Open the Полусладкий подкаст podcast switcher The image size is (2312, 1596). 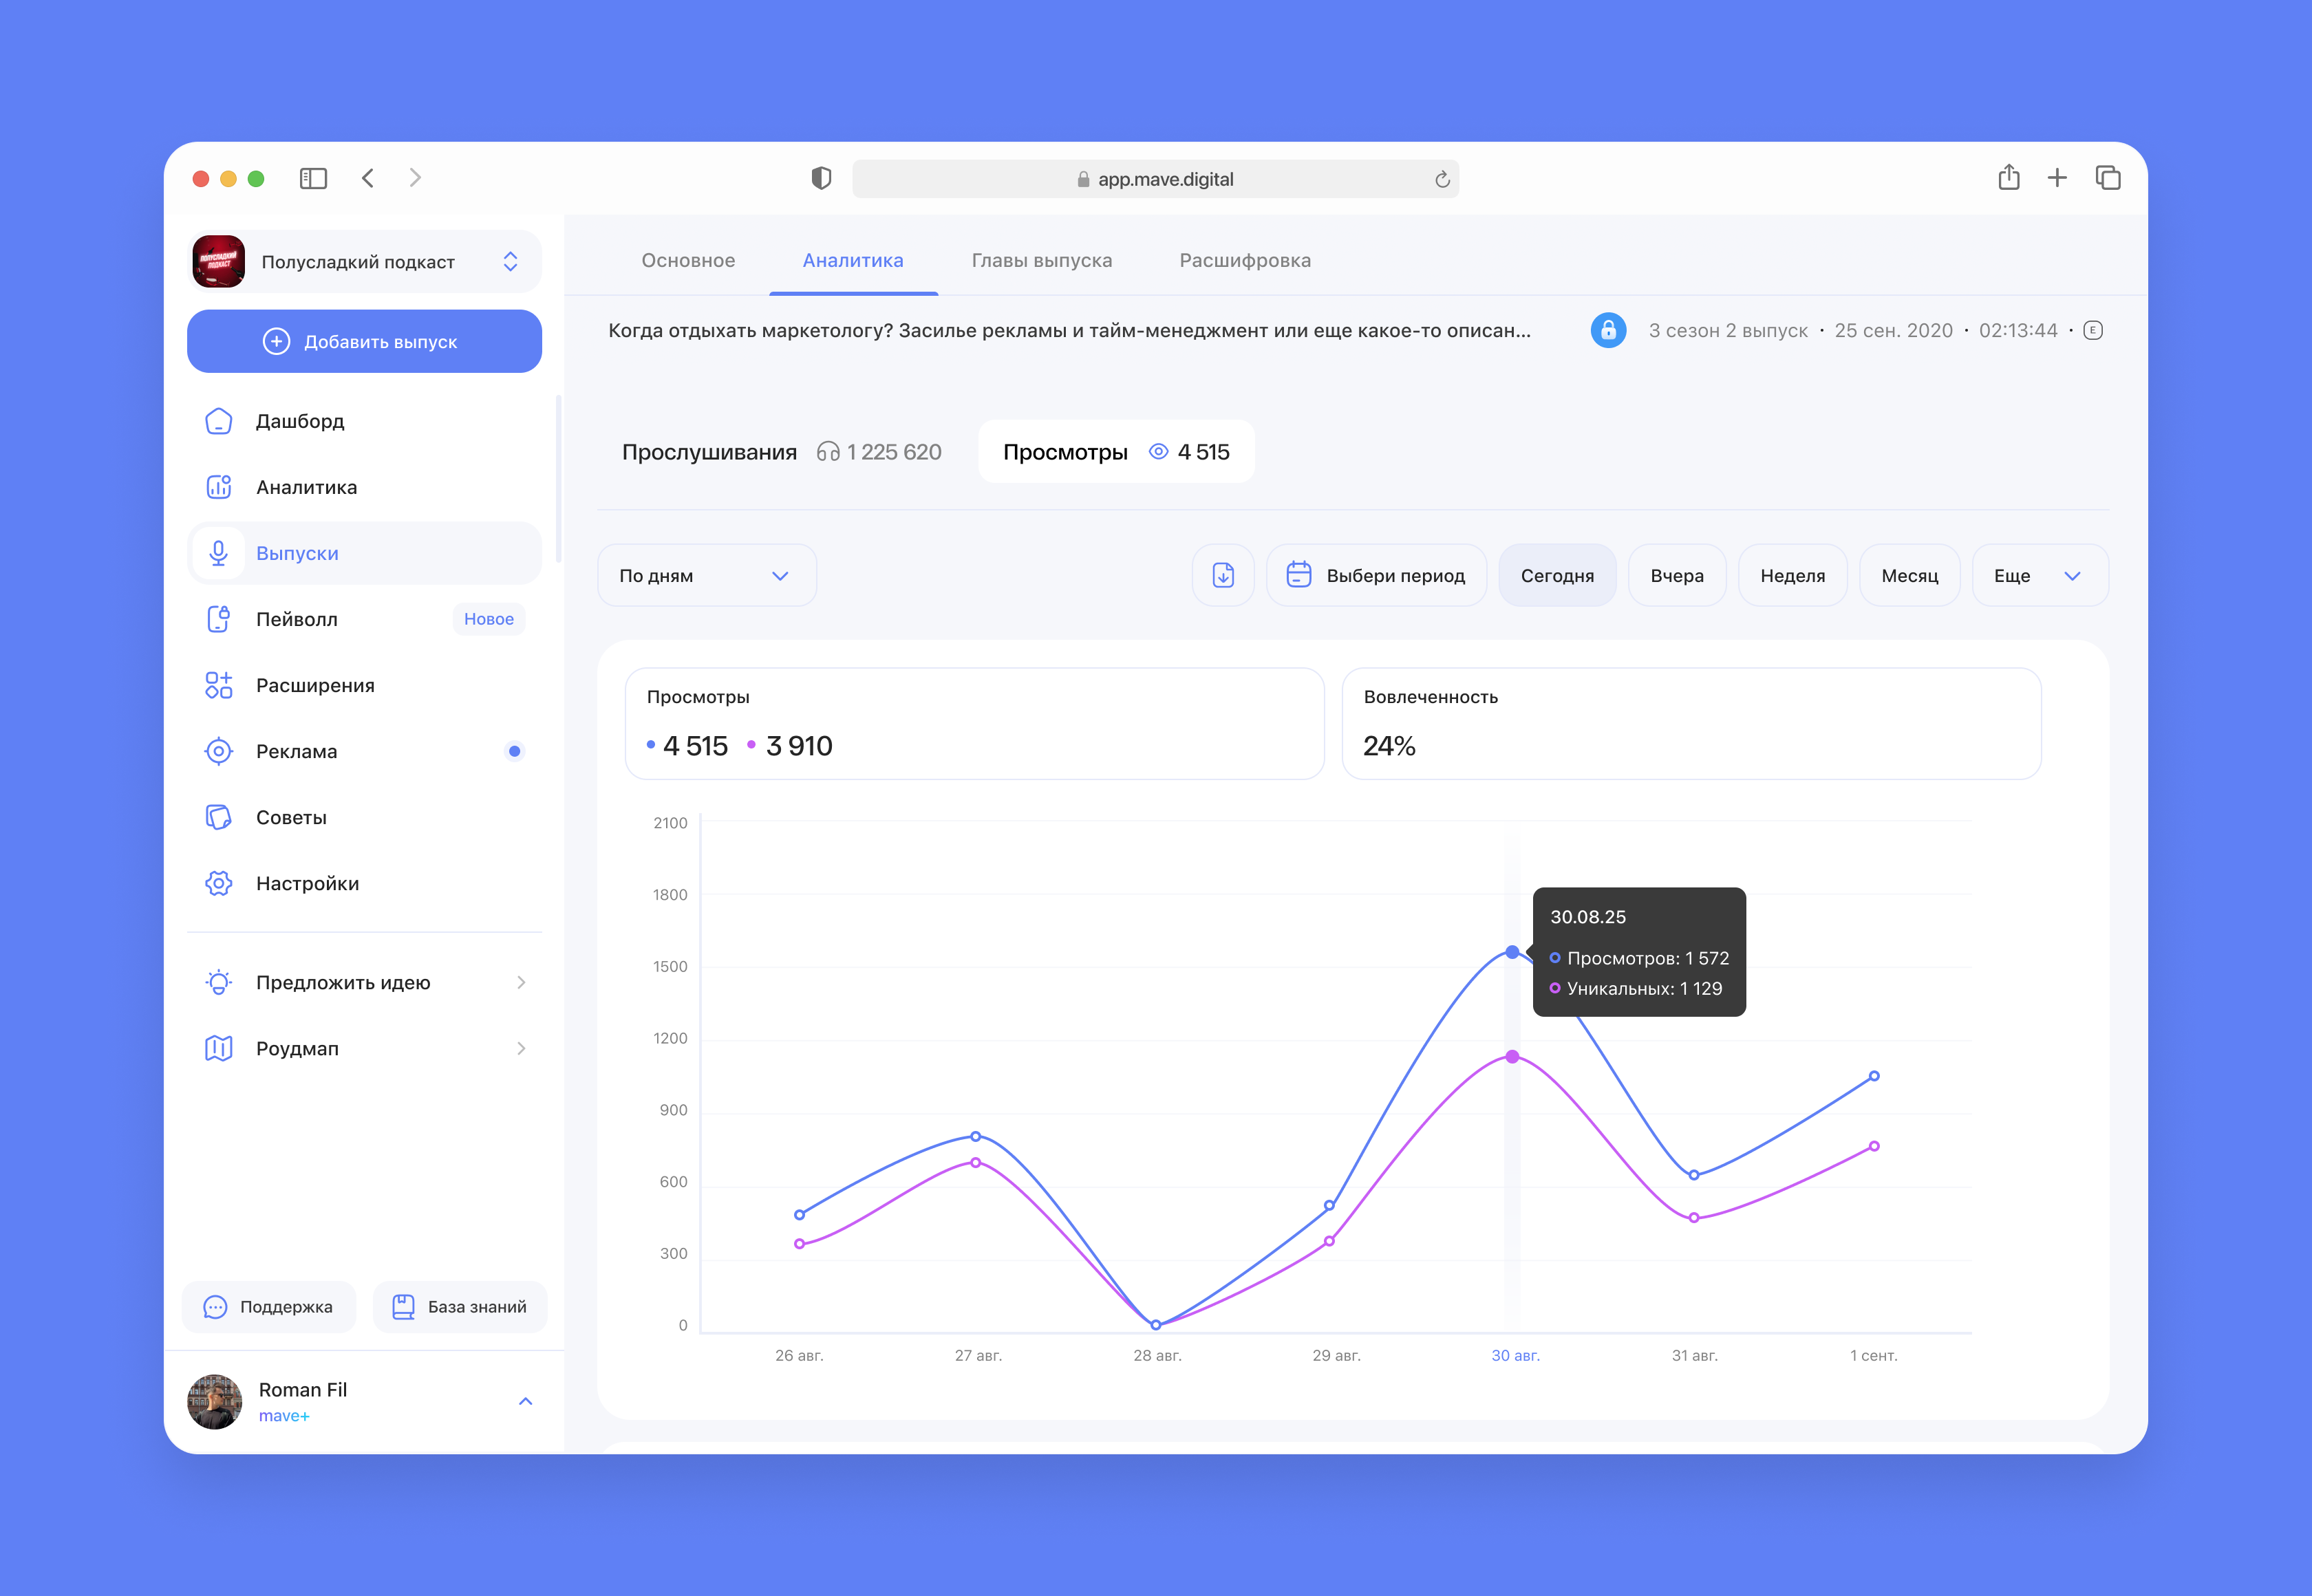[364, 262]
